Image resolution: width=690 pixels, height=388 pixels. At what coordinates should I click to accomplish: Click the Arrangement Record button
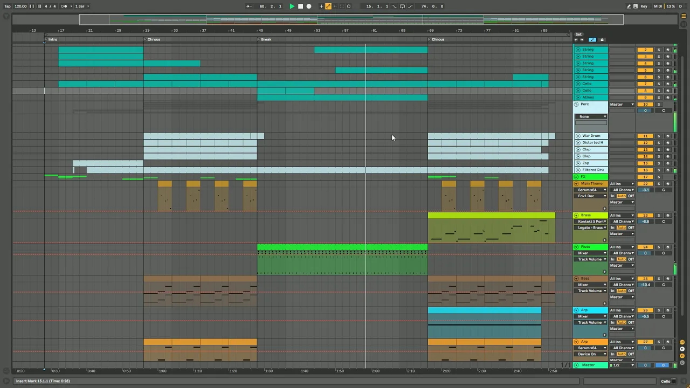[x=309, y=6]
